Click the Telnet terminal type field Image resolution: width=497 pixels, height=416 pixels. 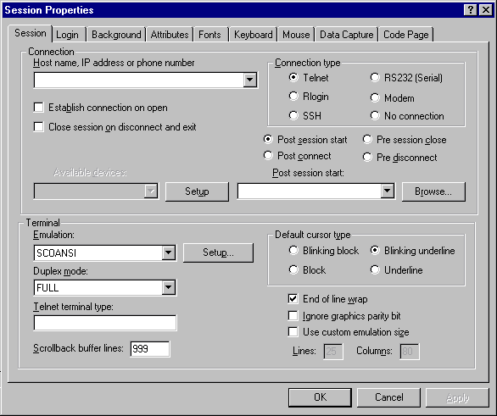tap(105, 323)
